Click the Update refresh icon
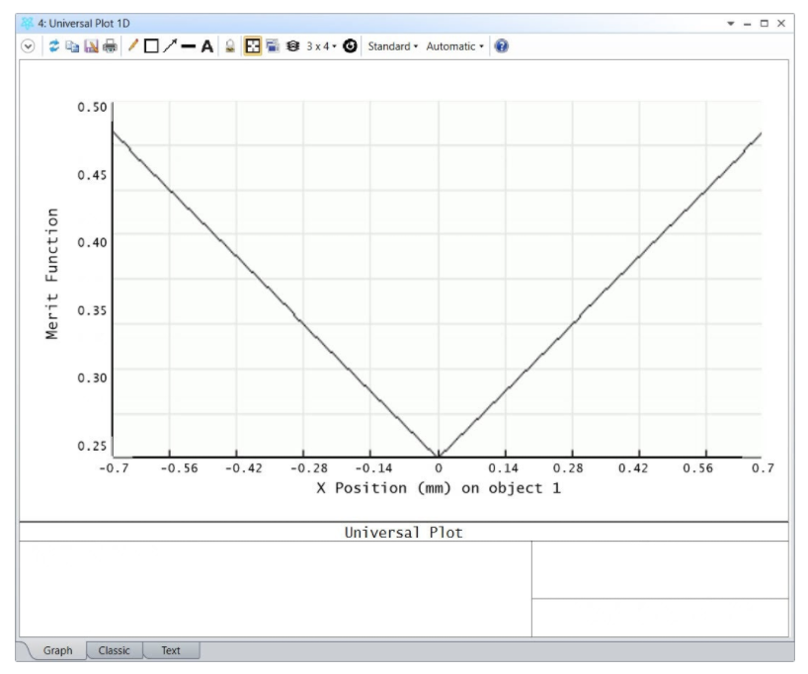The height and width of the screenshot is (674, 808). click(x=54, y=46)
